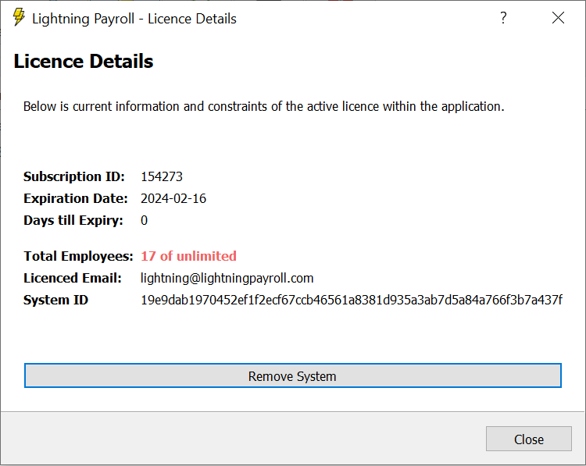The width and height of the screenshot is (586, 466).
Task: Click the red '17 of unlimited' text
Action: click(x=188, y=256)
